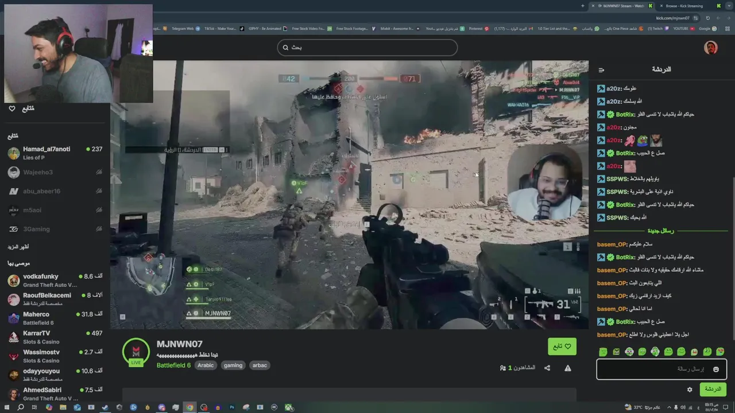Open the MJNWN07 channel avatar with LIVE badge

tap(136, 352)
